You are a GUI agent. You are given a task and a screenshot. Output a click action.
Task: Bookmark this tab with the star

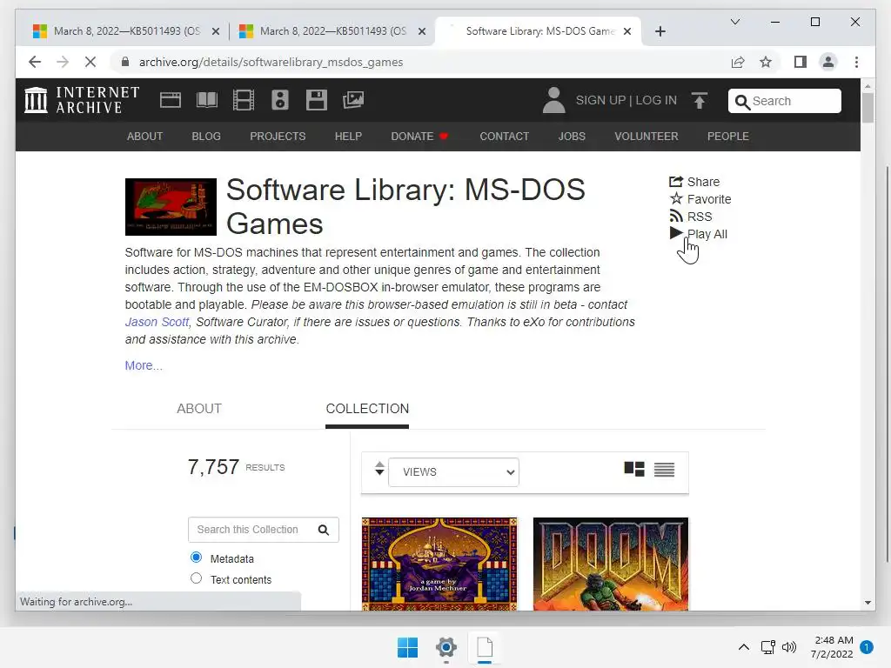pyautogui.click(x=766, y=62)
